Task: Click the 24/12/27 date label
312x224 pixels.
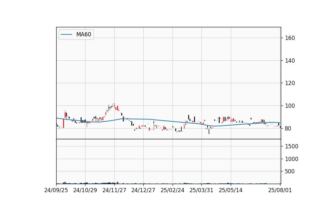Action: [143, 190]
